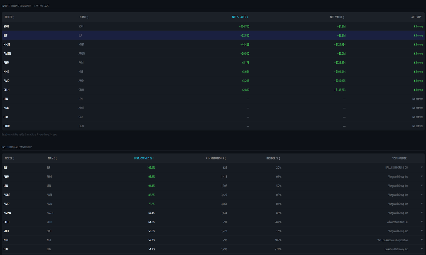Select LEN ticker in insider buying table
426x255 pixels.
click(x=6, y=99)
